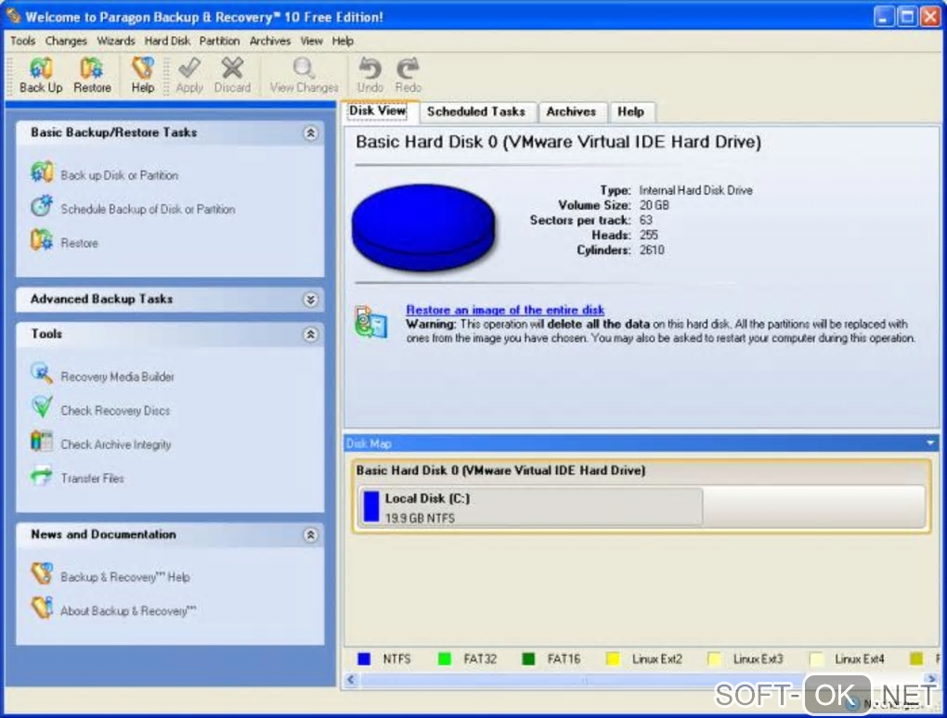Open the Help menu in menu bar

point(343,41)
